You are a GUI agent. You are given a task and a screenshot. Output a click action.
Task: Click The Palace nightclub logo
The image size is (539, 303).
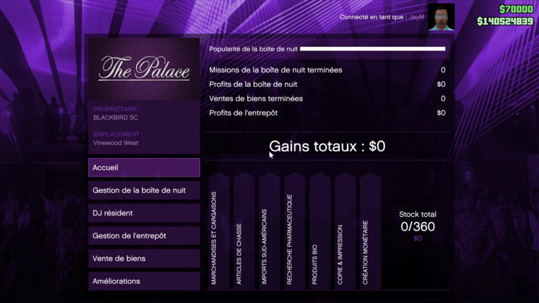[144, 69]
